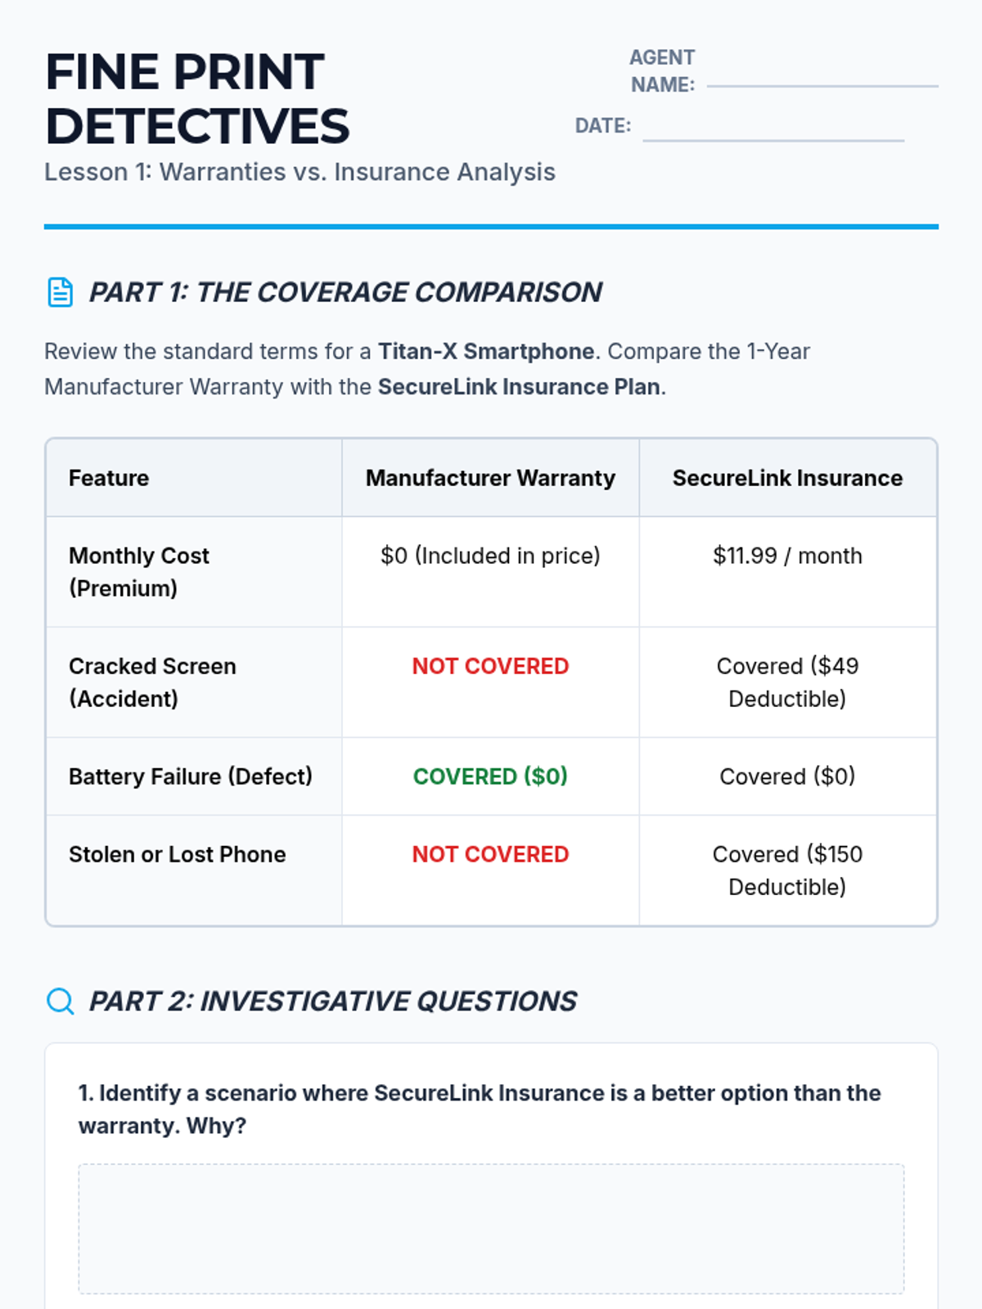Click the green COVERED ($0) cell
This screenshot has width=982, height=1309.
[x=490, y=776]
